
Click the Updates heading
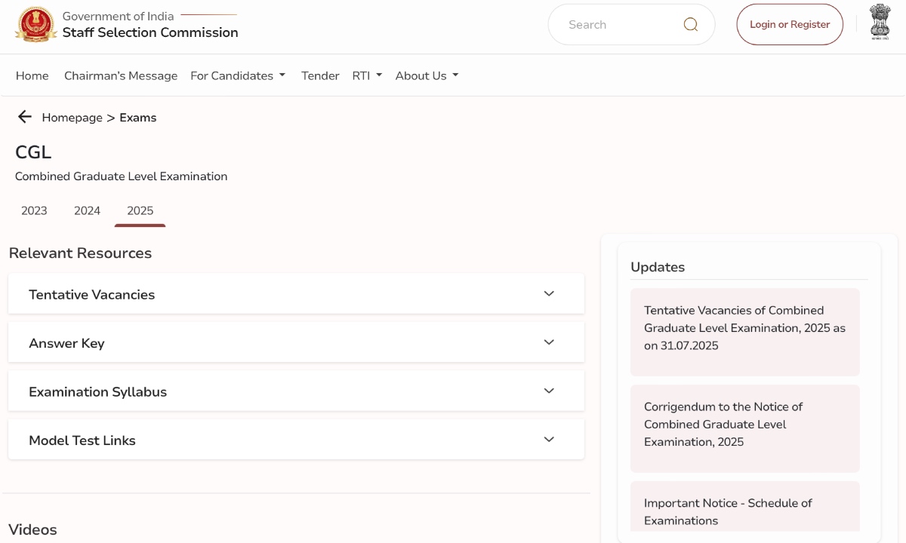[x=658, y=267]
